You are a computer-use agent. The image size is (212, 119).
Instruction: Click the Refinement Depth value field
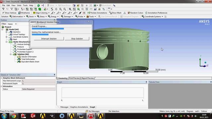[x=38, y=84]
